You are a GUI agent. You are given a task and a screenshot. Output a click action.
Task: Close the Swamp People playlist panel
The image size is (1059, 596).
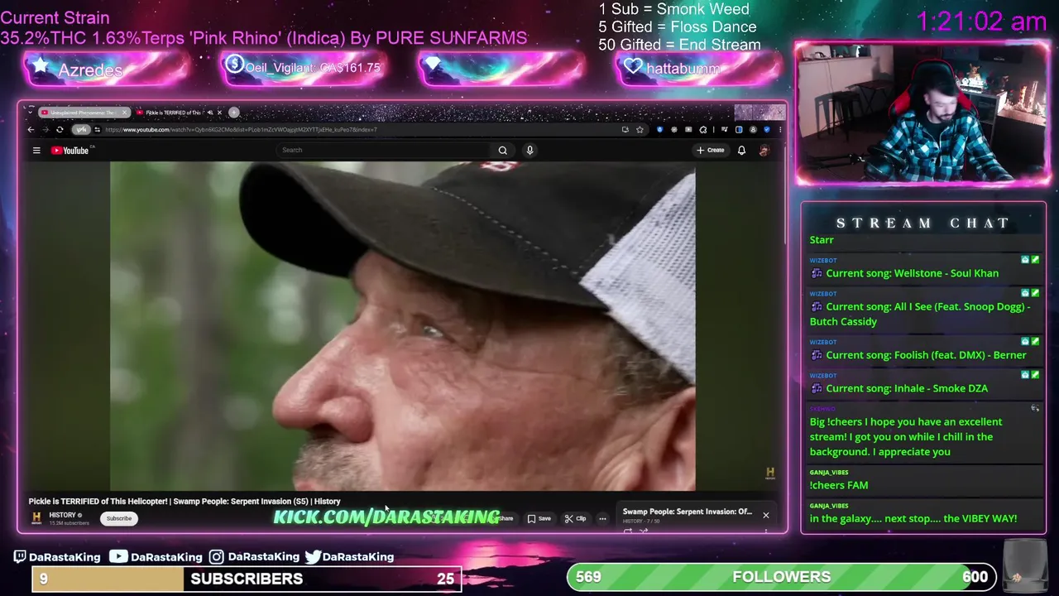point(765,515)
